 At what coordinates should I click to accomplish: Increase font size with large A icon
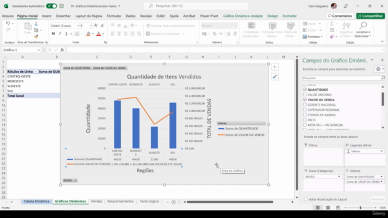(x=96, y=25)
